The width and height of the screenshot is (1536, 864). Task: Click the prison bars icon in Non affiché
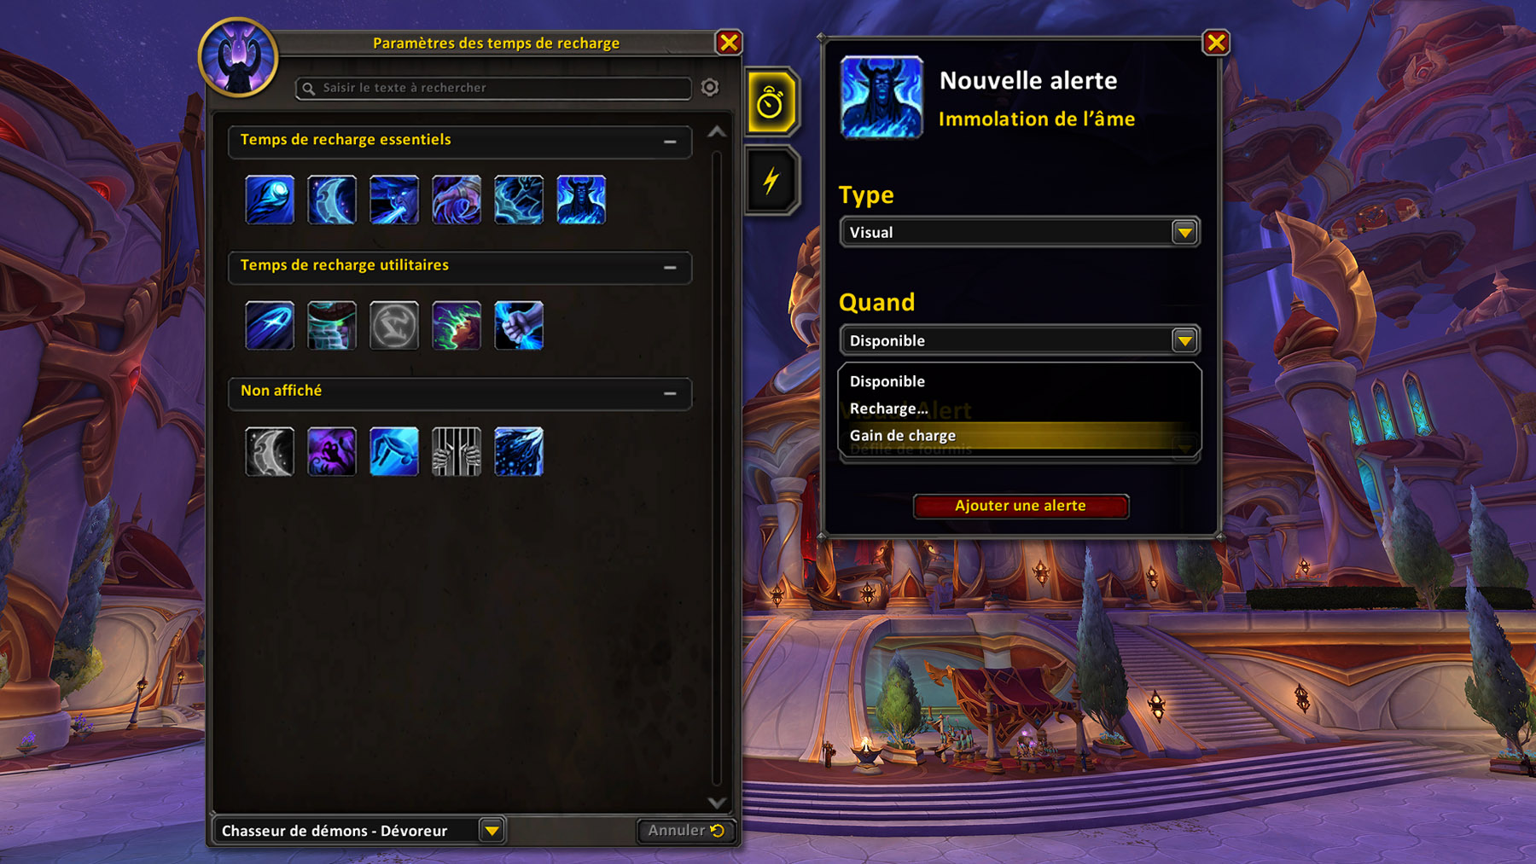pos(457,451)
